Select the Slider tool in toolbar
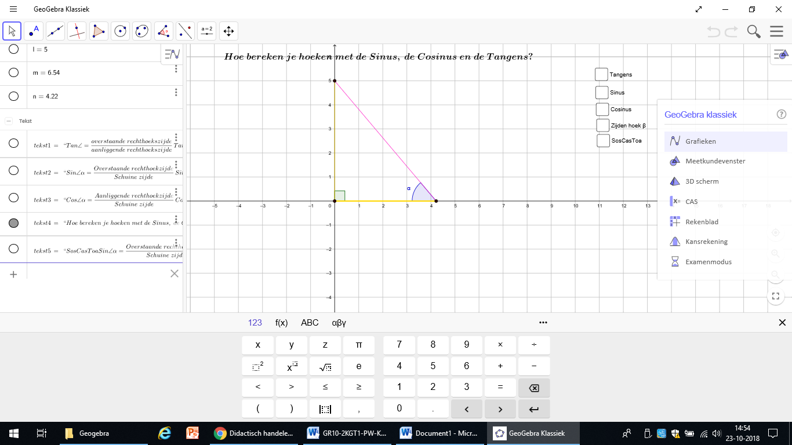The image size is (792, 445). pos(206,31)
